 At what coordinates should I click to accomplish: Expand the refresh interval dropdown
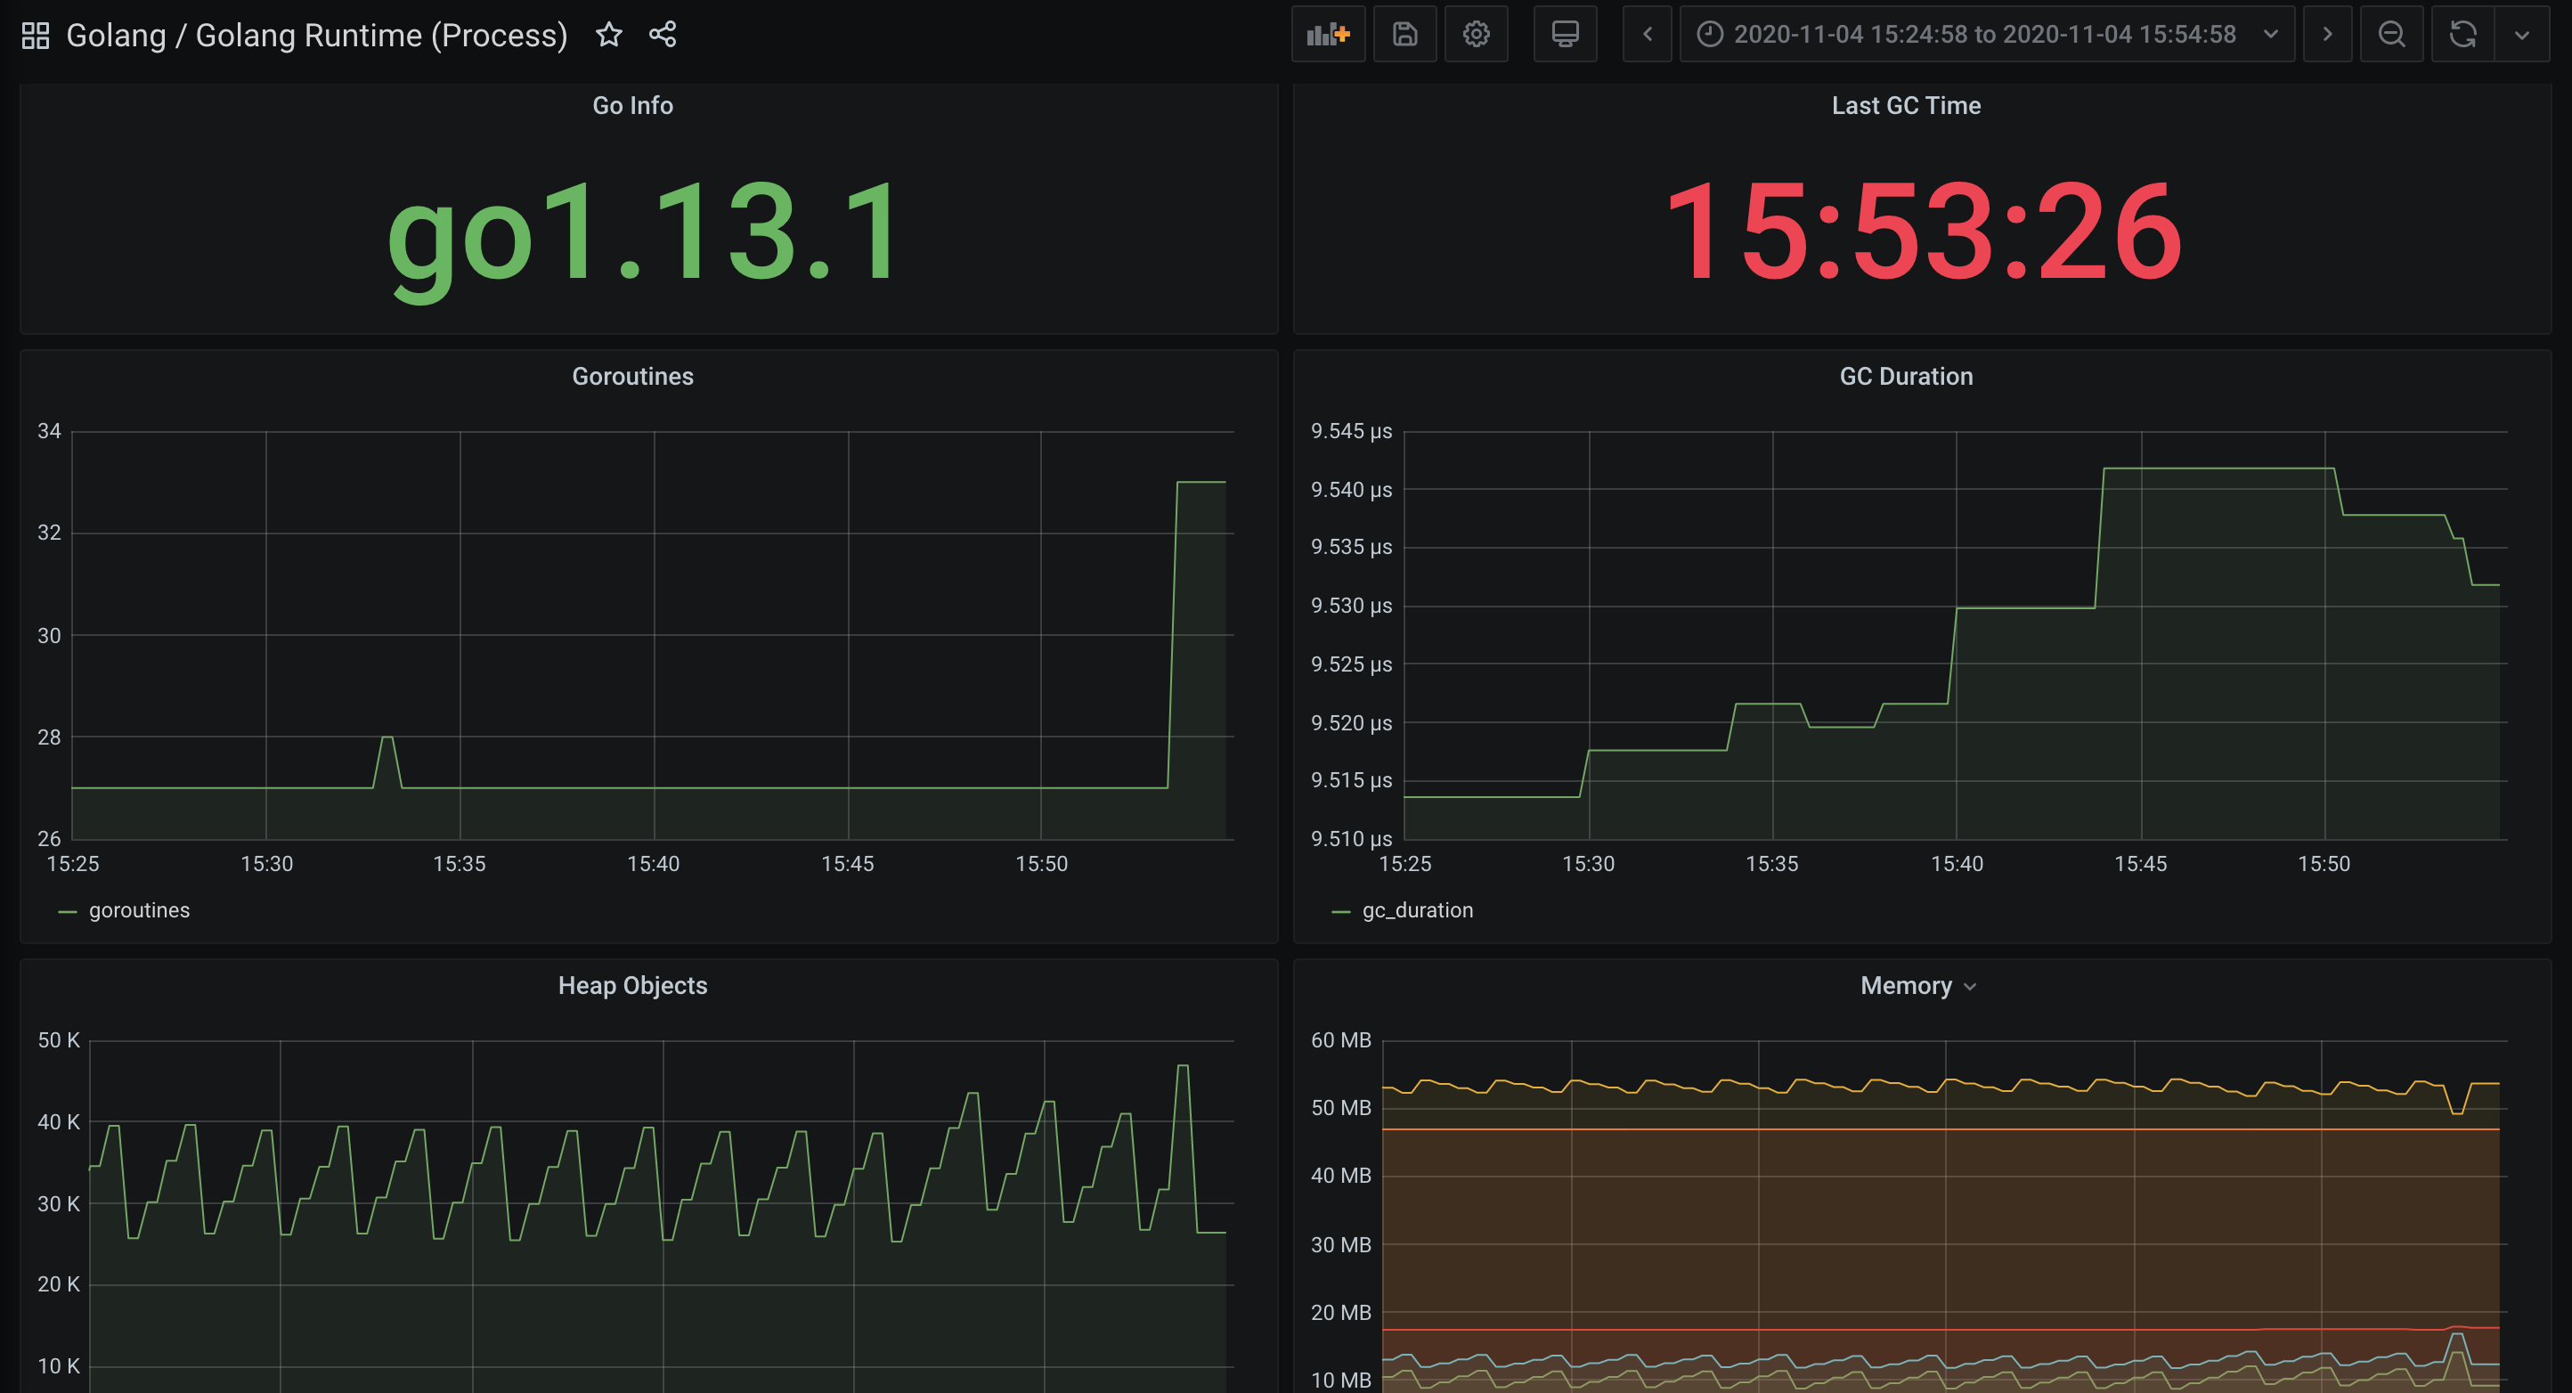2521,35
